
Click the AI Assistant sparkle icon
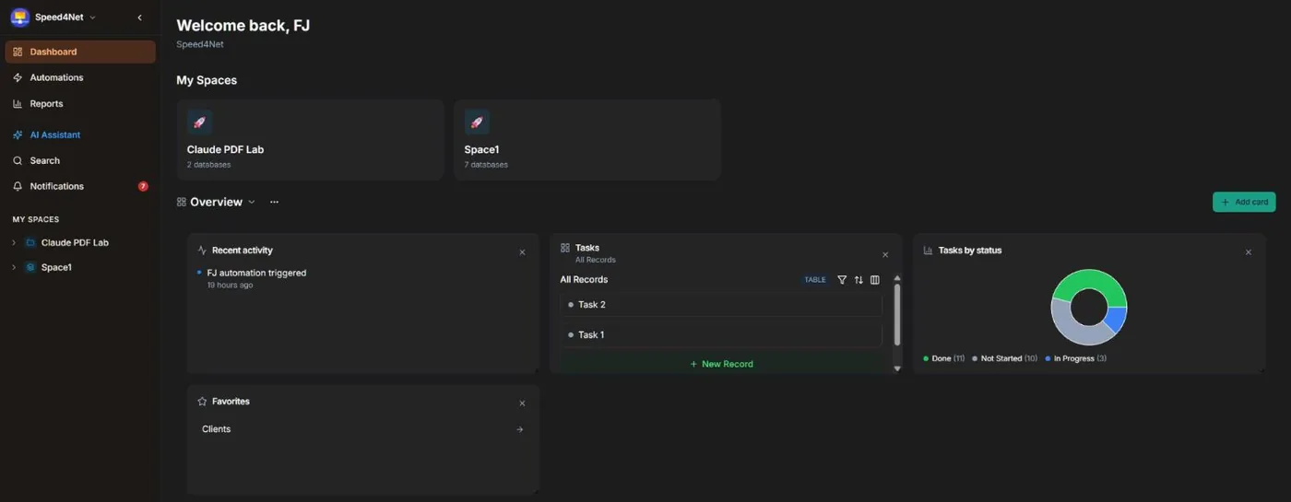(18, 134)
